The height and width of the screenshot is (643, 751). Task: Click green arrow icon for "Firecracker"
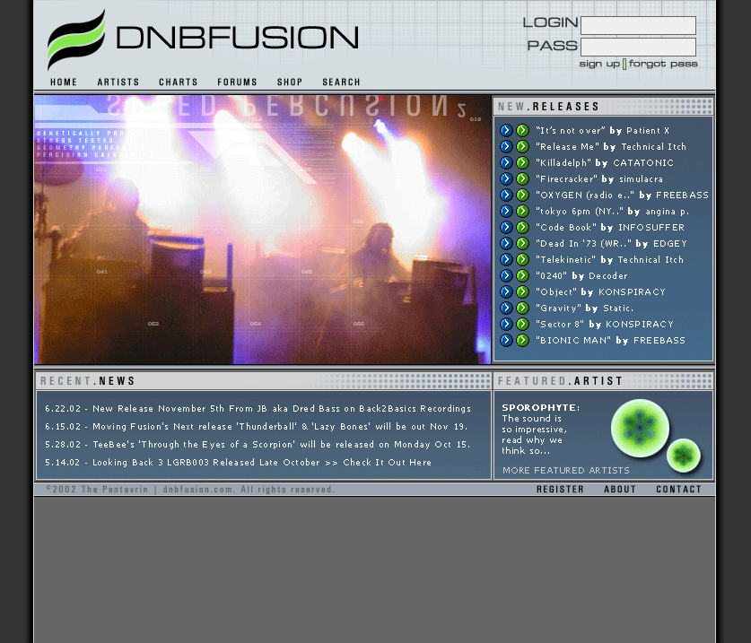click(522, 179)
